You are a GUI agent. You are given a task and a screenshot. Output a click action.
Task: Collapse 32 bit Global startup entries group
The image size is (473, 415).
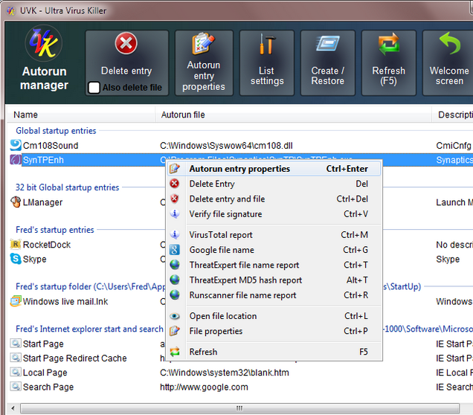[x=67, y=187]
